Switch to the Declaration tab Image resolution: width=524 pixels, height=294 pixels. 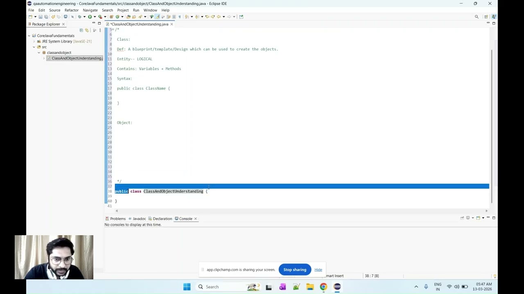click(x=160, y=218)
